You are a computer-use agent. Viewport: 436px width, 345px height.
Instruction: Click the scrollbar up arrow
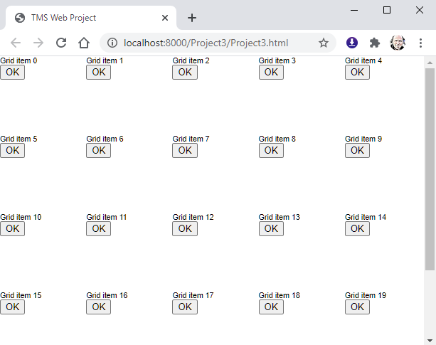tap(430, 63)
